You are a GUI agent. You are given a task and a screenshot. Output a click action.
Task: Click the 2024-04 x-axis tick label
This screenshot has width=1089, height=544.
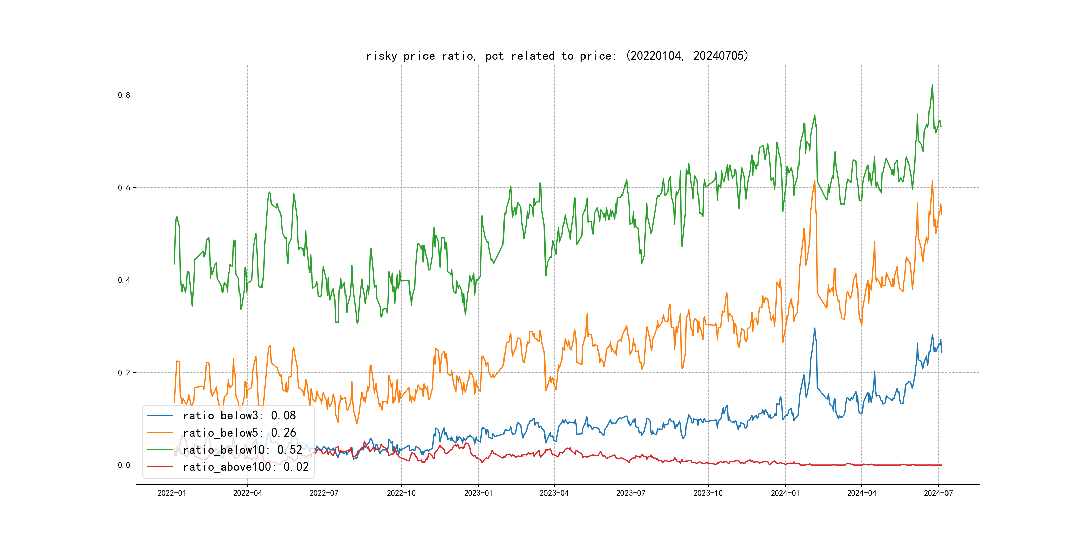(x=861, y=493)
